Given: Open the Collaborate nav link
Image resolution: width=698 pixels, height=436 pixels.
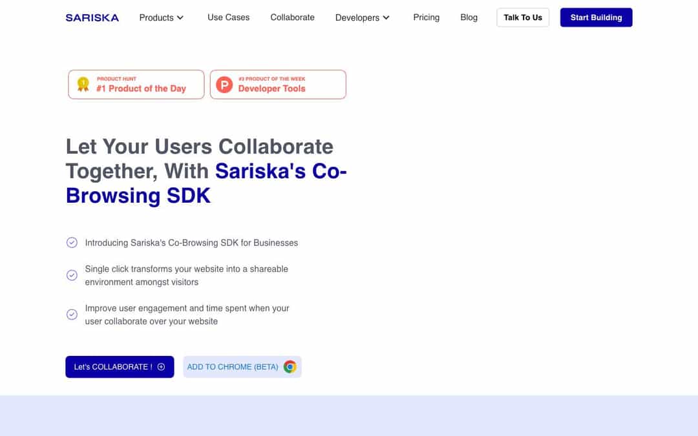Looking at the screenshot, I should pos(293,17).
